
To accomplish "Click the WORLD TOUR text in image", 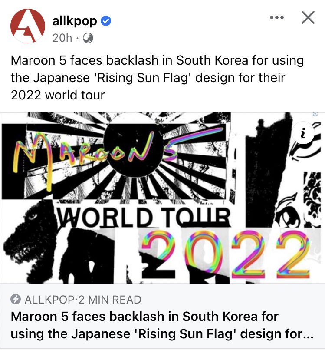I will [x=144, y=216].
